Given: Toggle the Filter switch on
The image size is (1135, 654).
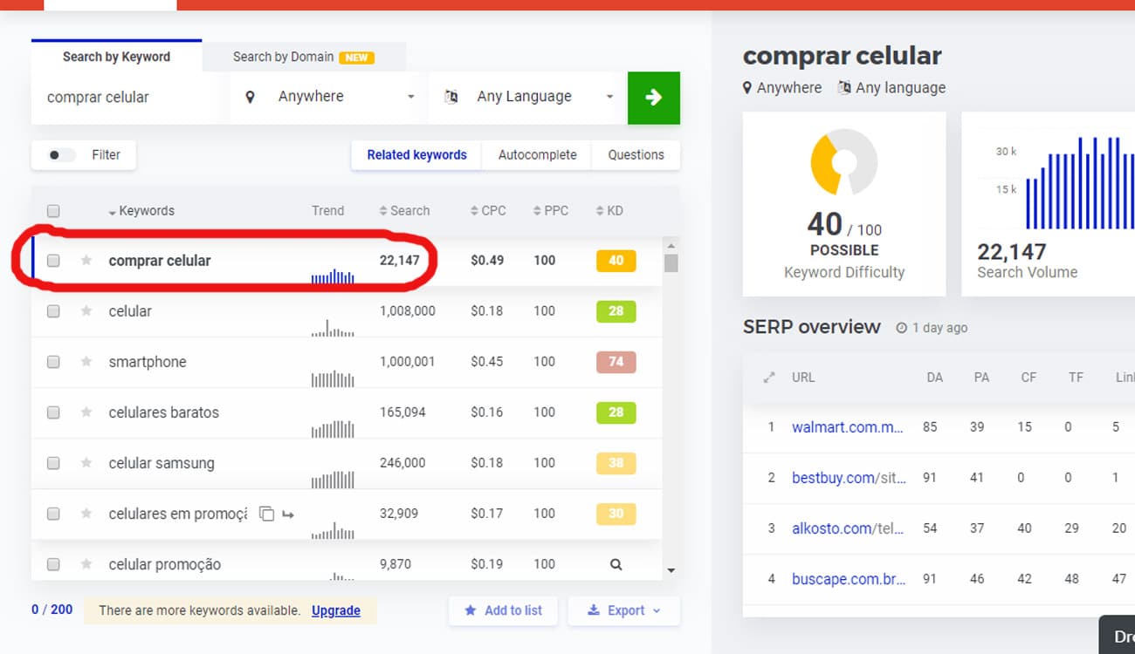Looking at the screenshot, I should pyautogui.click(x=61, y=155).
